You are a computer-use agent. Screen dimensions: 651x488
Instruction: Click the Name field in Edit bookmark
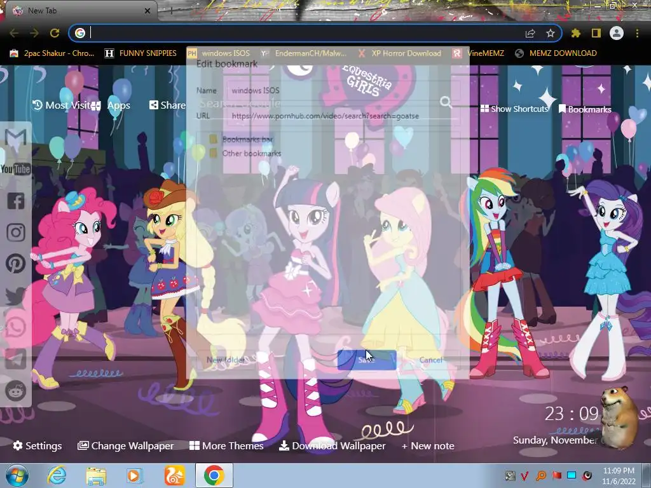point(343,90)
